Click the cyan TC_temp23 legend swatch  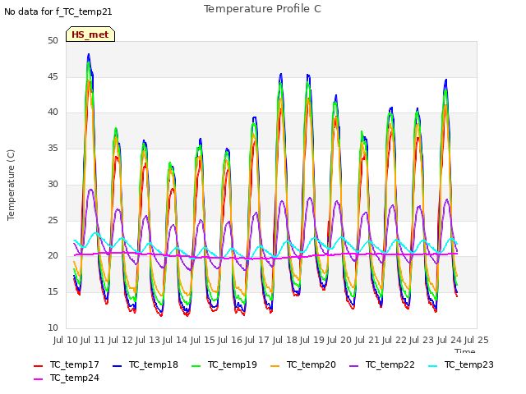point(433,366)
